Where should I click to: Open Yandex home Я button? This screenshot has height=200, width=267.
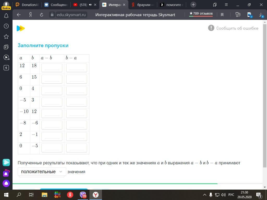30,15
